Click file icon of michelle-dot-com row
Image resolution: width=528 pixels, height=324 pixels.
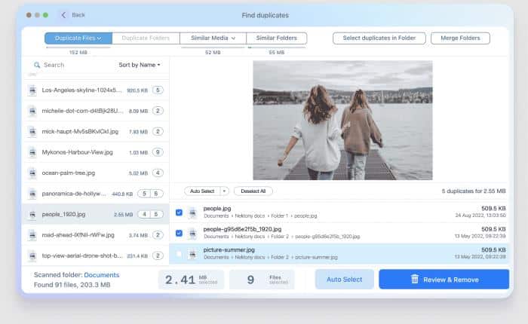coord(32,111)
